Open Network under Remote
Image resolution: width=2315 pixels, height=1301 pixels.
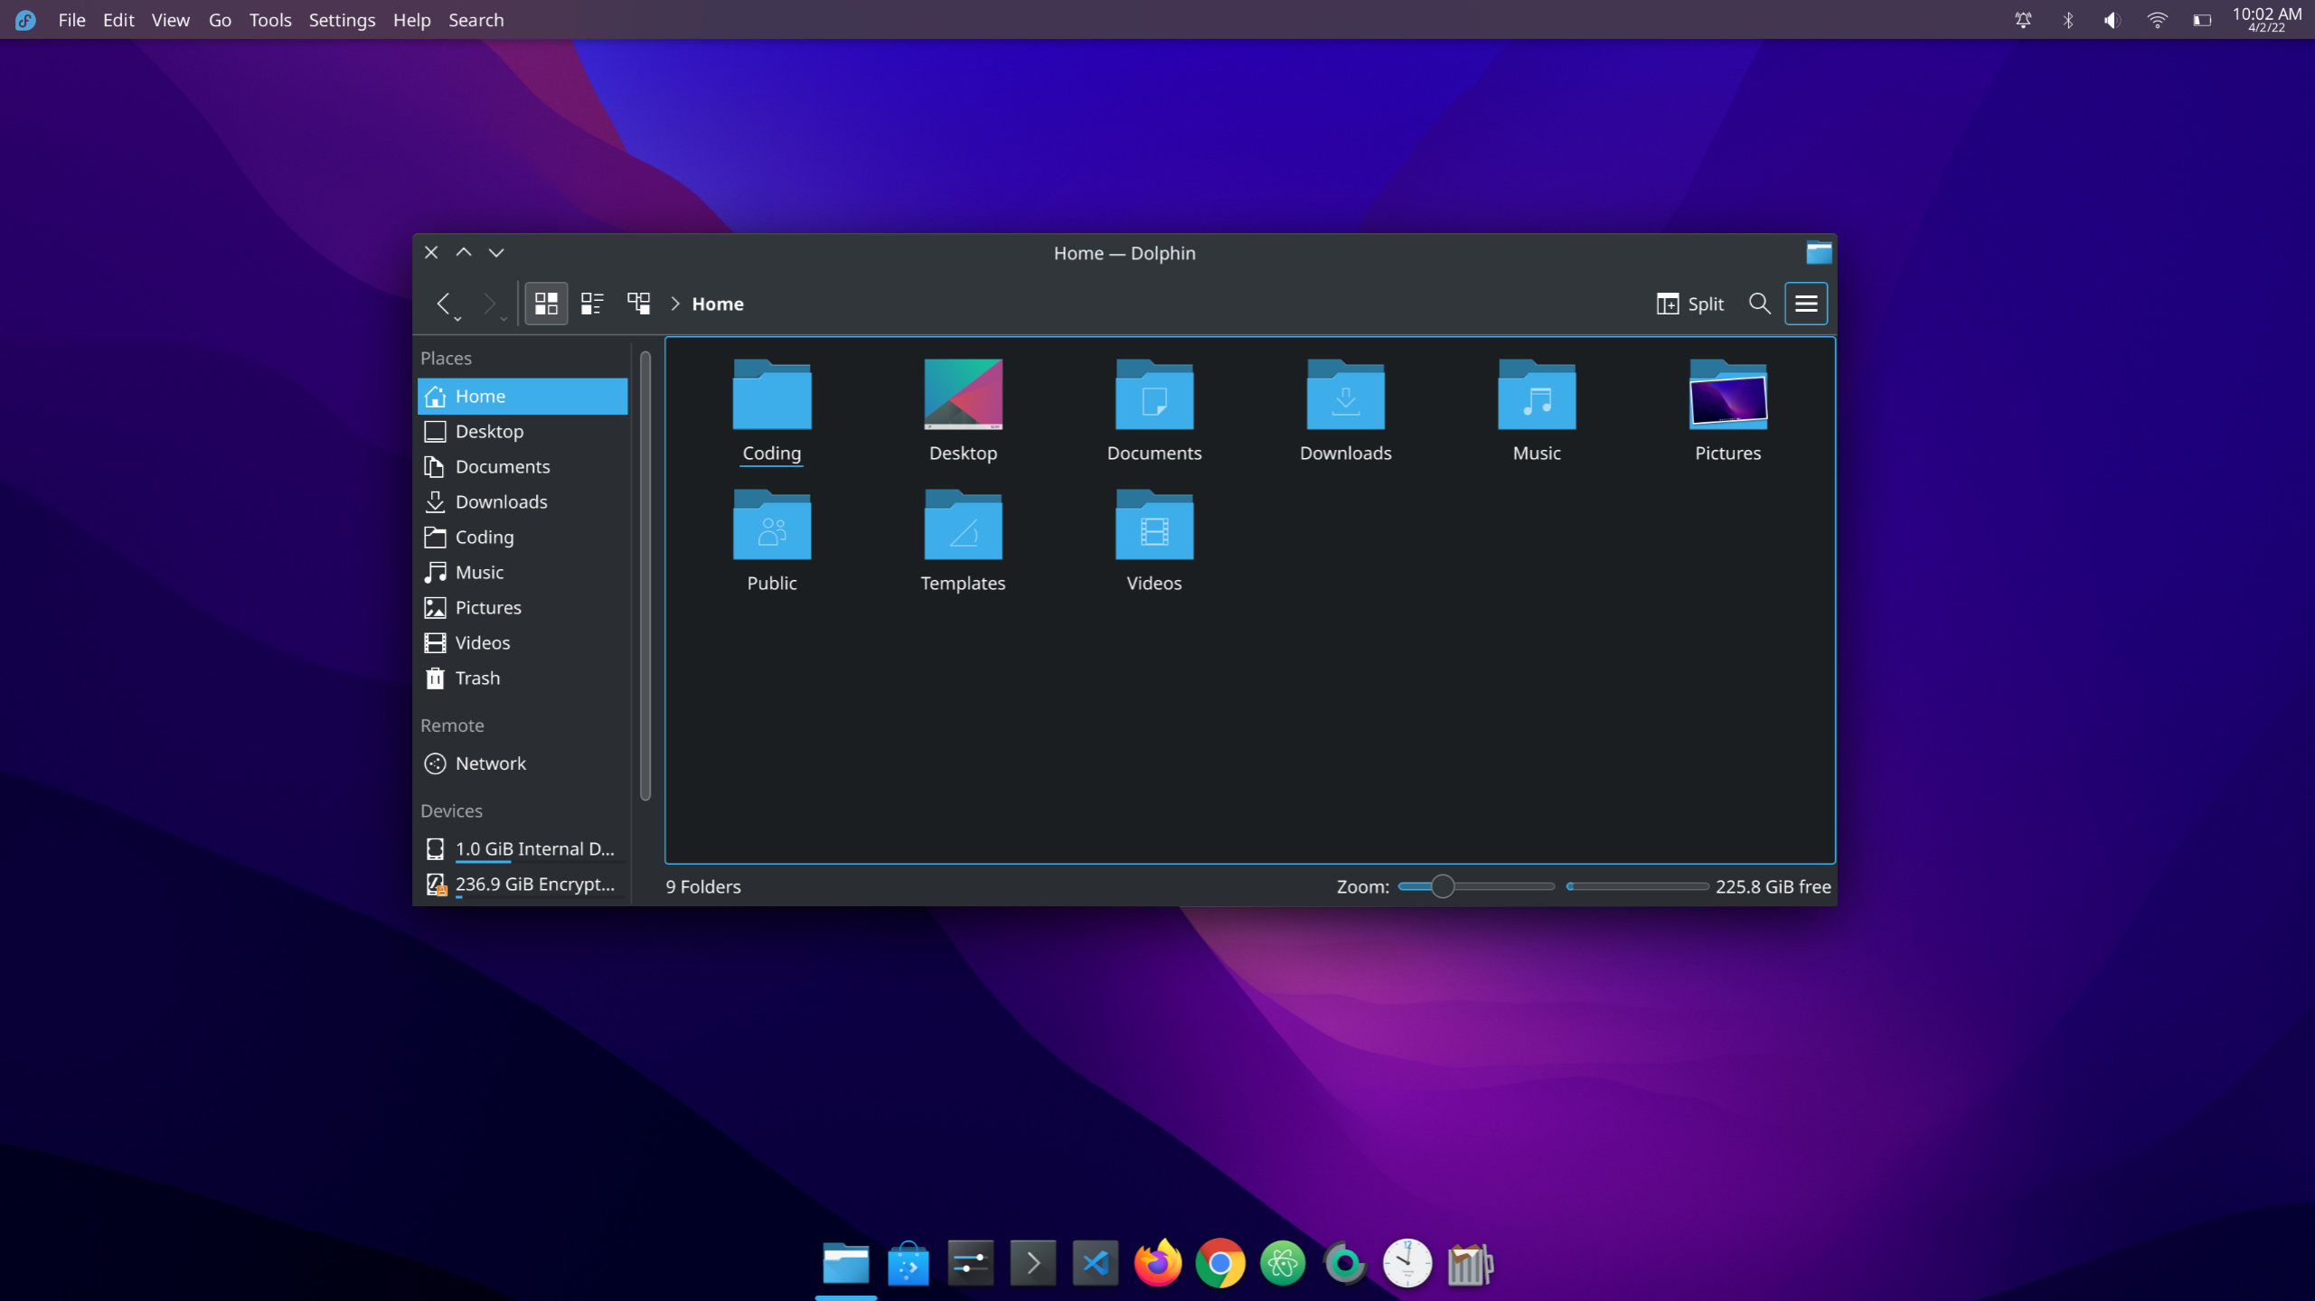point(522,763)
